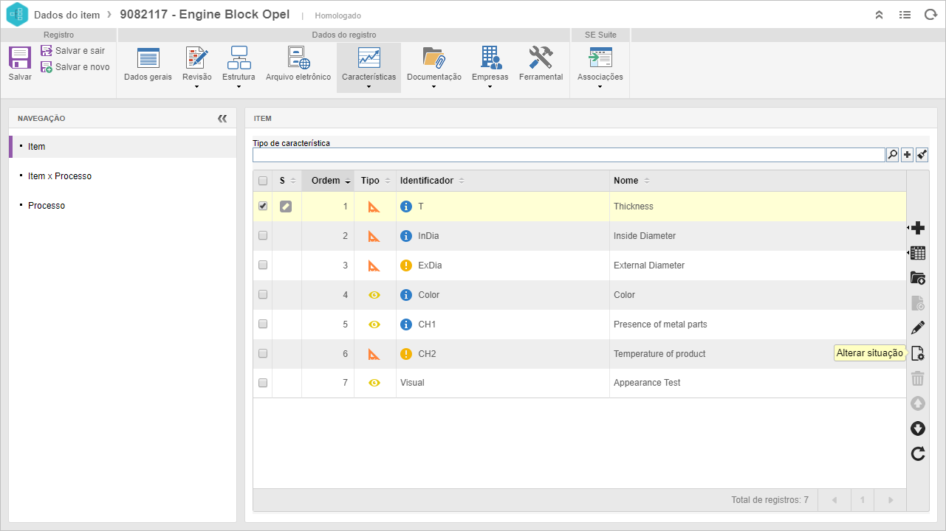
Task: Expand the Empresas dropdown arrow
Action: click(490, 87)
